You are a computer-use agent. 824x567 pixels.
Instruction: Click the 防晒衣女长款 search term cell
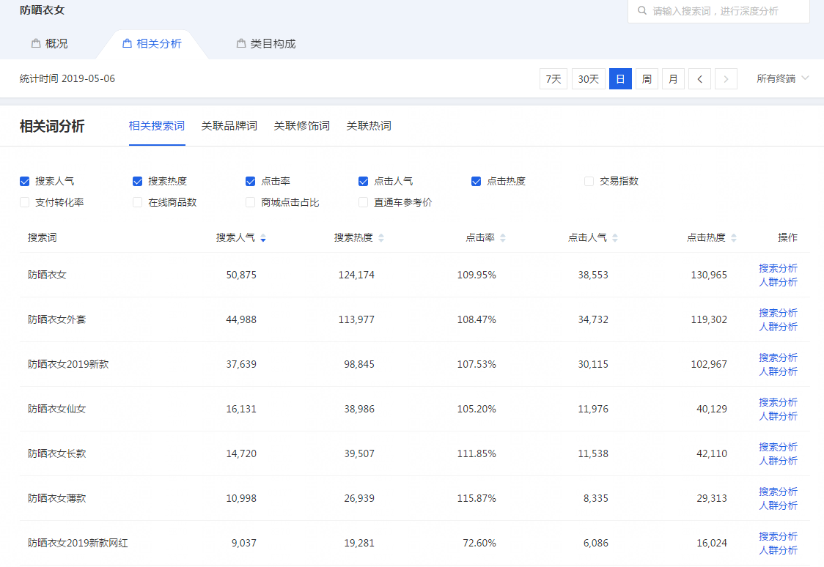[x=56, y=453]
